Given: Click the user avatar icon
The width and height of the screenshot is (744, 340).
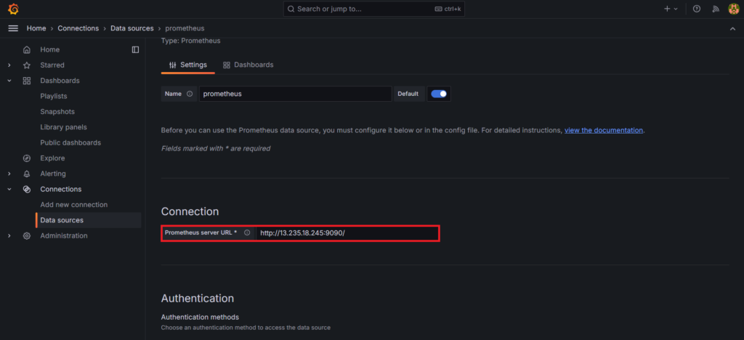Looking at the screenshot, I should pyautogui.click(x=734, y=9).
